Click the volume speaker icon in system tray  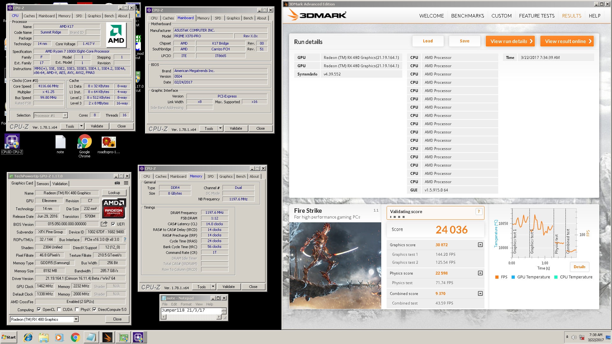click(574, 337)
